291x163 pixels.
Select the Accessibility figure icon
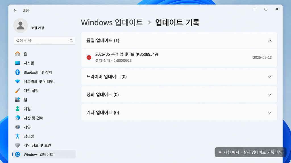pos(17,136)
